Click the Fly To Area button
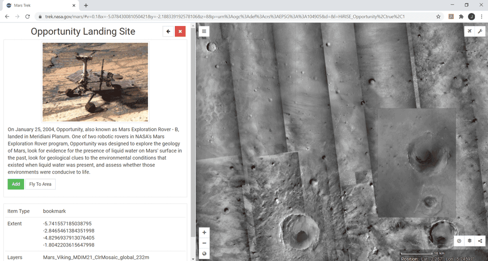The height and width of the screenshot is (261, 488). (40, 184)
